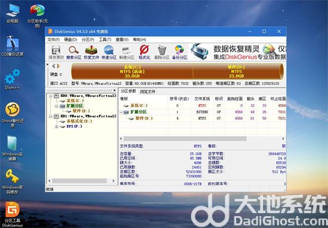Click the partition table horizontal scrollbar thumb
328x228 pixels.
[x=185, y=139]
